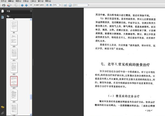Select the page 101 thumbnail
The width and height of the screenshot is (165, 116).
(14, 54)
